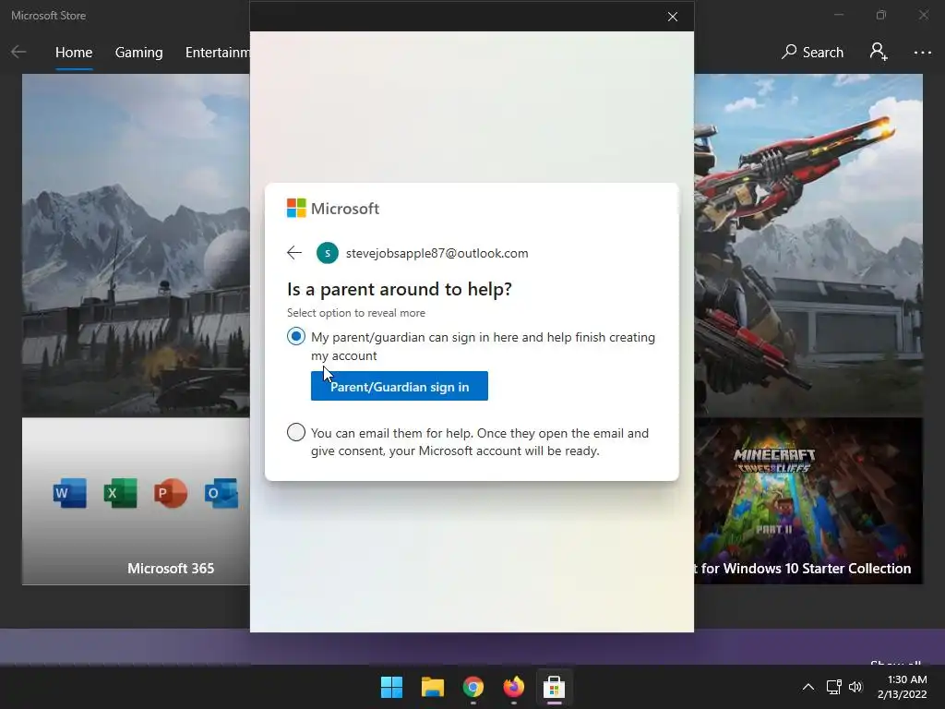Open the three-dot more menu in Store
945x709 pixels.
click(923, 53)
